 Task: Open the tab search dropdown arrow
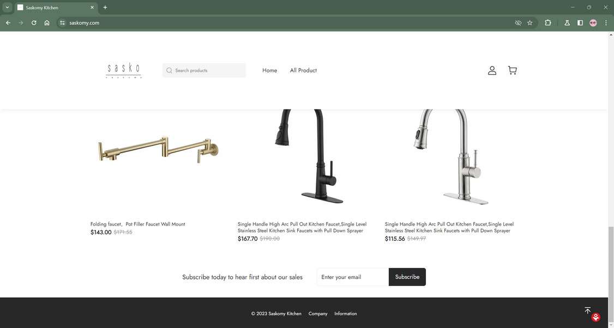[x=7, y=8]
